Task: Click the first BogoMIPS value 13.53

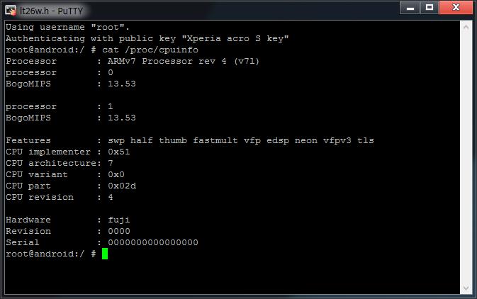Action: pos(122,84)
